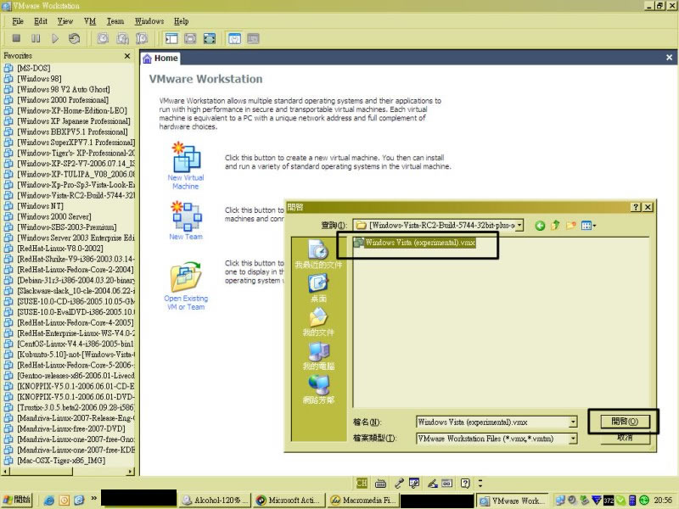Click the Suspend pause toolbar icon
679x509 pixels.
point(36,38)
